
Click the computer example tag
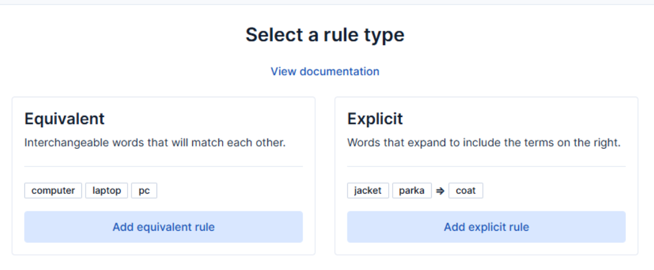[53, 191]
